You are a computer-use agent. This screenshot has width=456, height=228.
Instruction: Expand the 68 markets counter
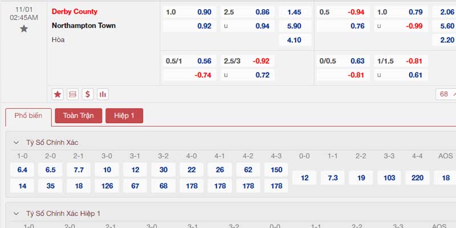click(446, 94)
